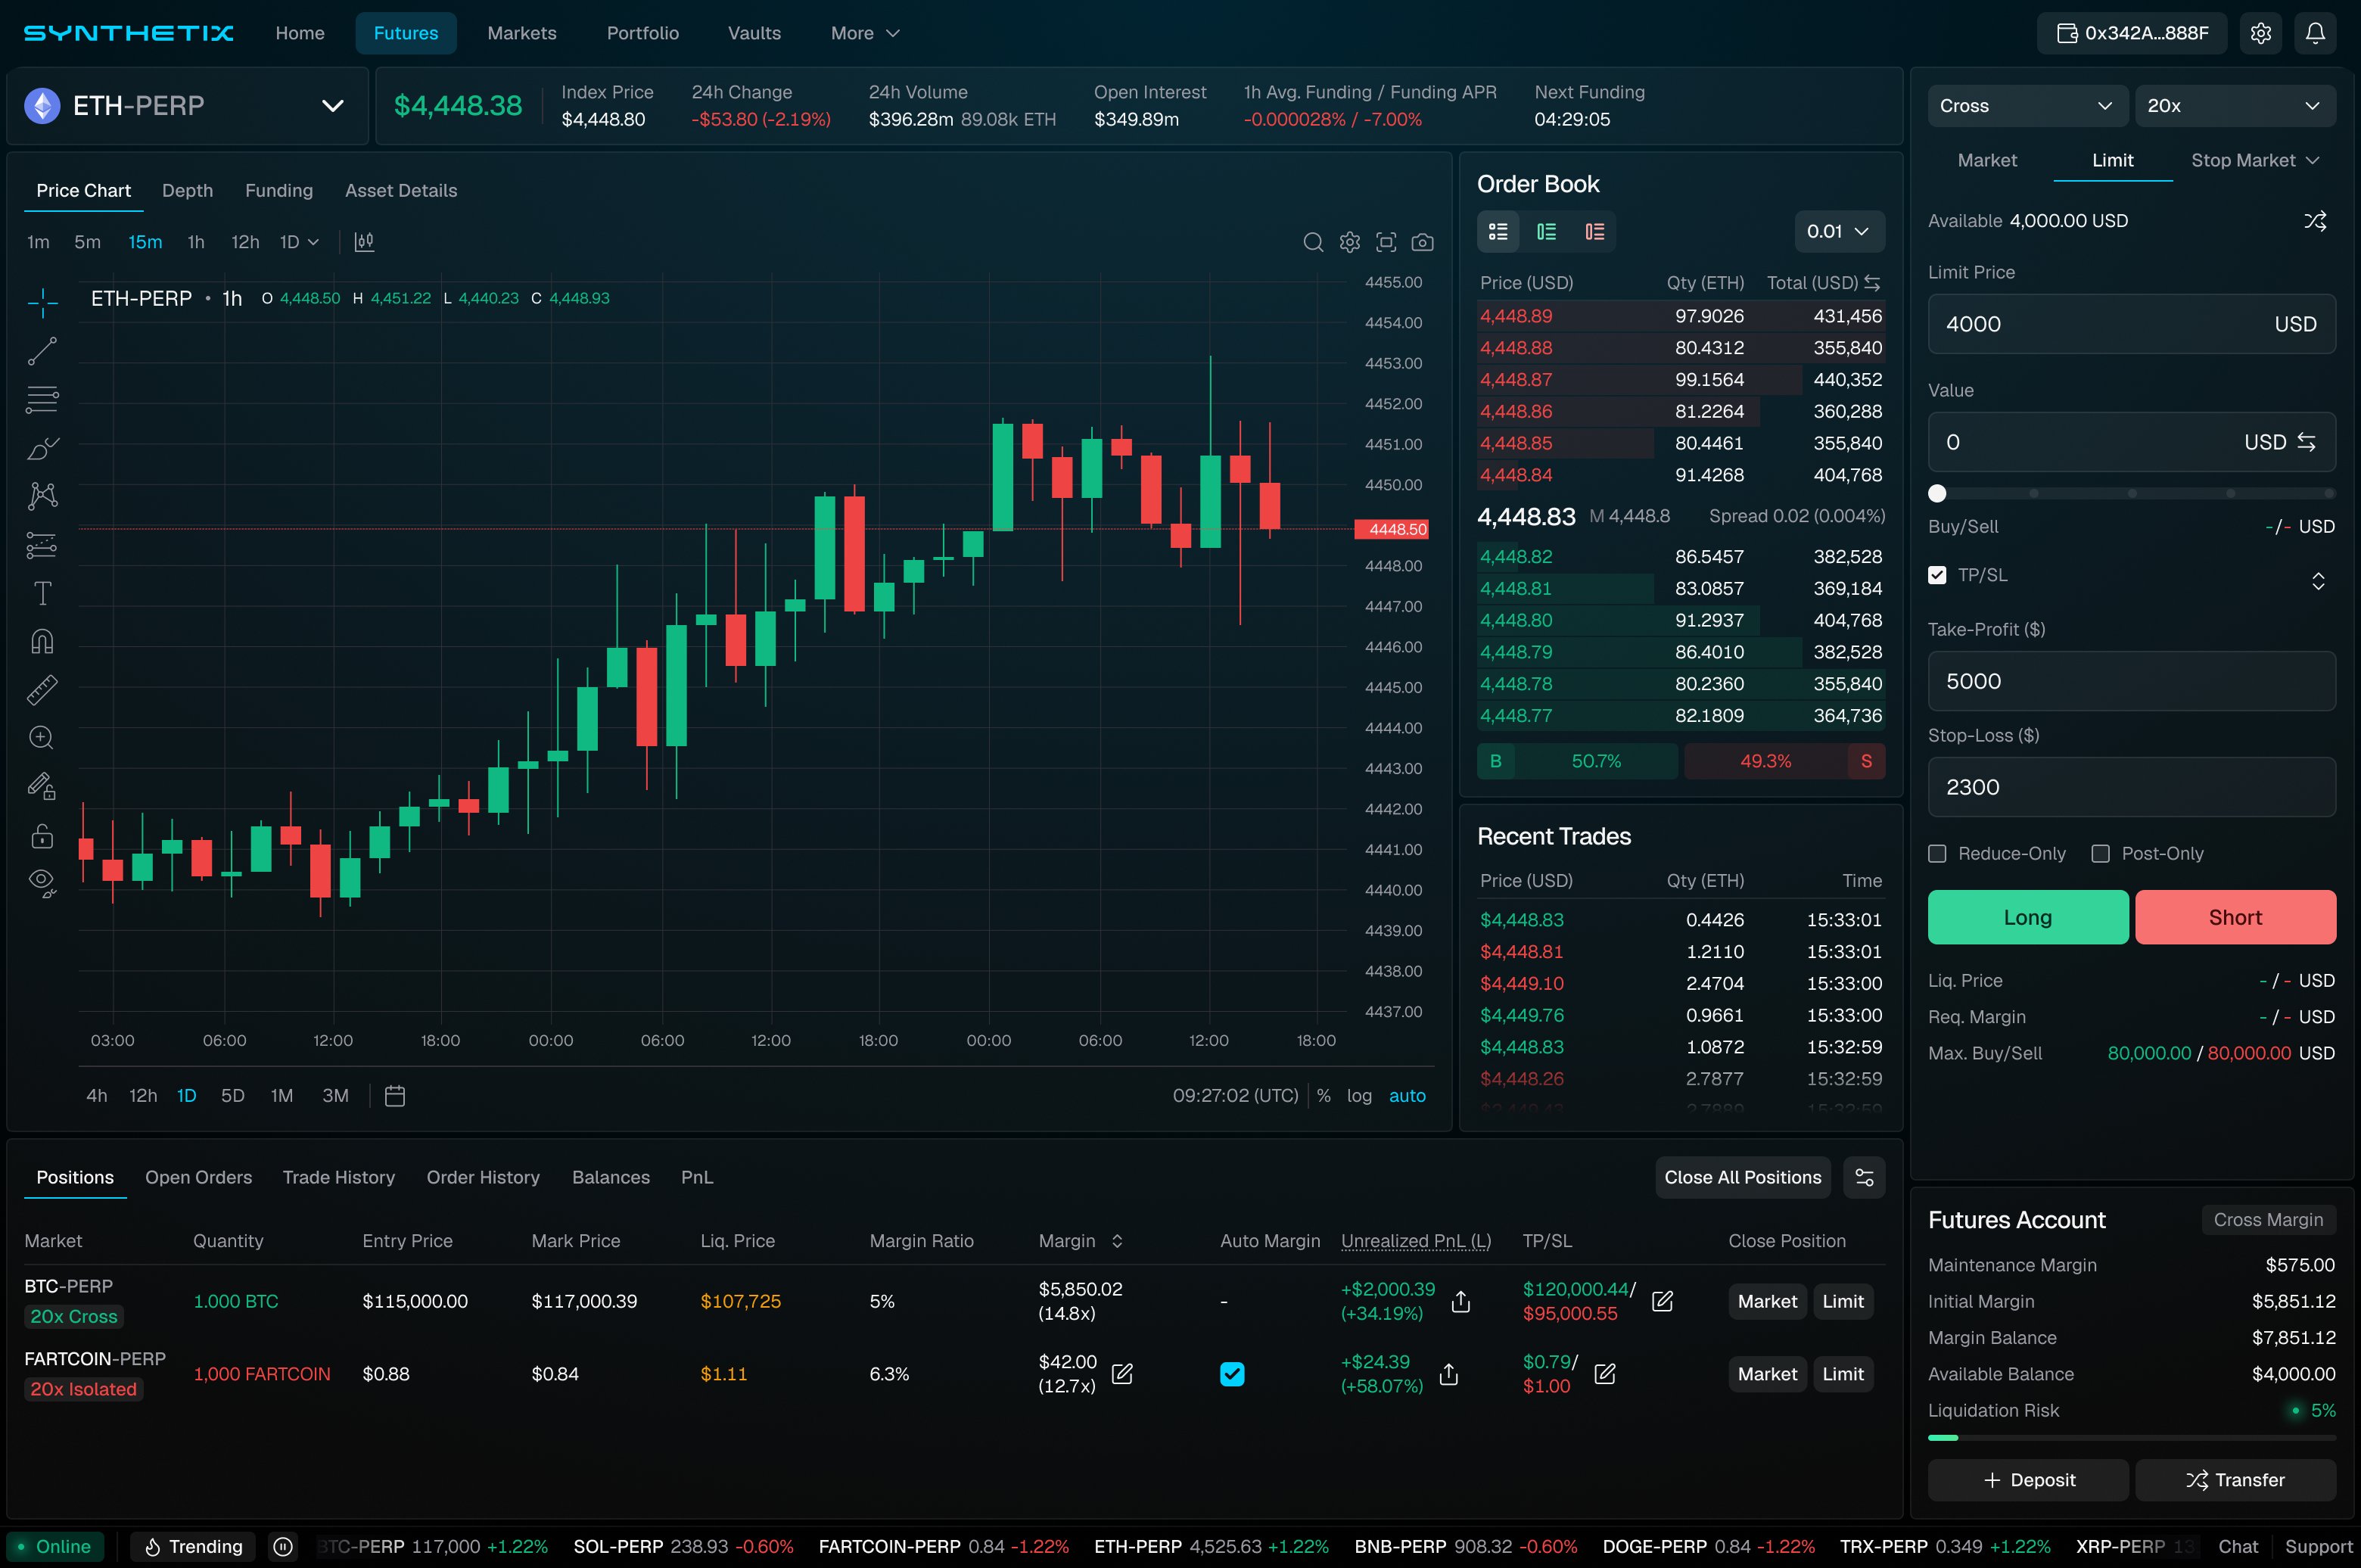This screenshot has width=2361, height=1568.
Task: Open the XABCD pattern tool
Action: tap(42, 495)
